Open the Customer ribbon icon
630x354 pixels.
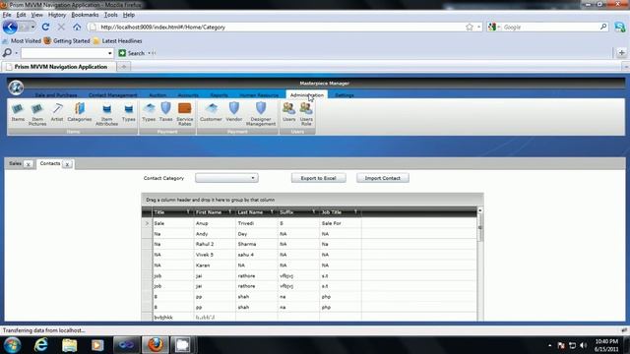211,112
